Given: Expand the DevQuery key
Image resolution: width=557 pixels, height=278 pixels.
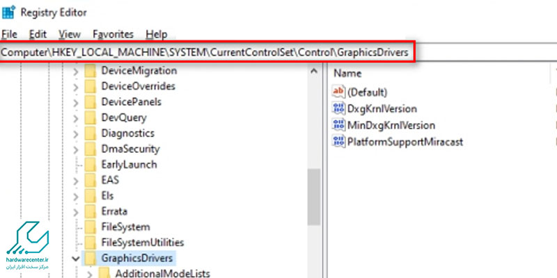Looking at the screenshot, I should 76,117.
